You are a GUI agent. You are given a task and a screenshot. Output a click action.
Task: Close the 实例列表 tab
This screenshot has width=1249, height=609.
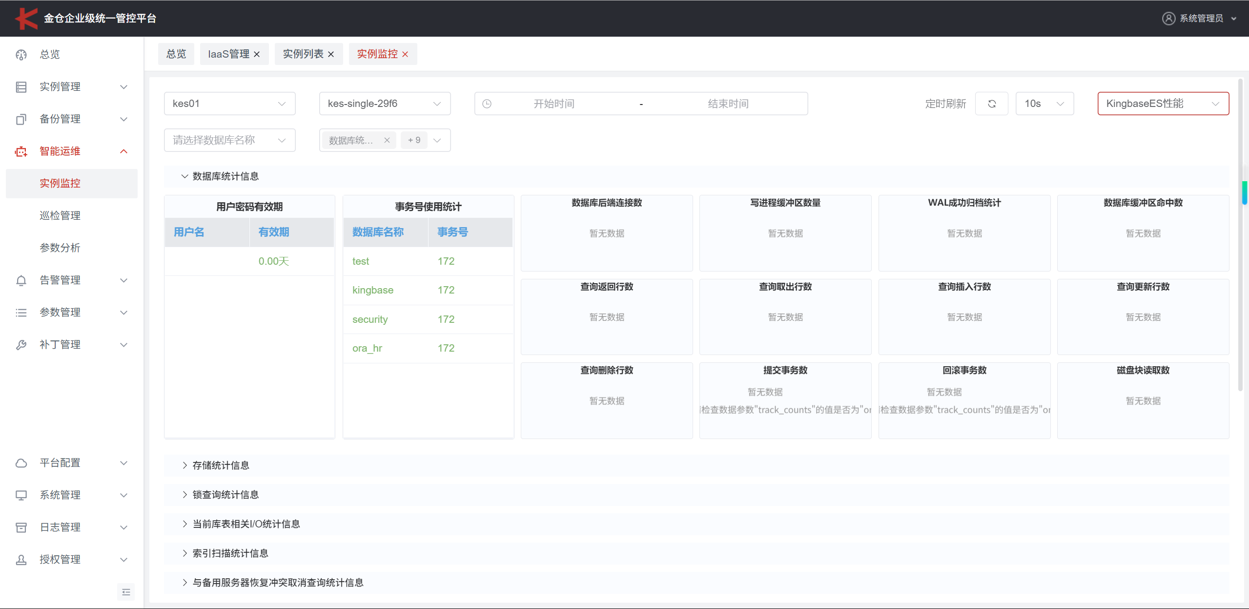pos(331,54)
